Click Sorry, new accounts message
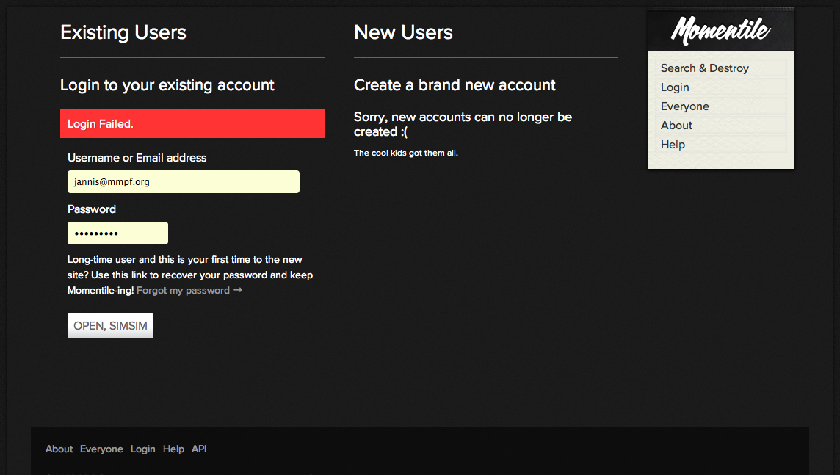The height and width of the screenshot is (475, 840). point(463,124)
